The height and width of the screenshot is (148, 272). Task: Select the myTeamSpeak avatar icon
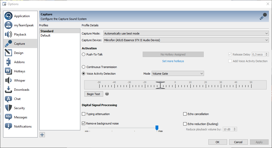pyautogui.click(x=8, y=25)
